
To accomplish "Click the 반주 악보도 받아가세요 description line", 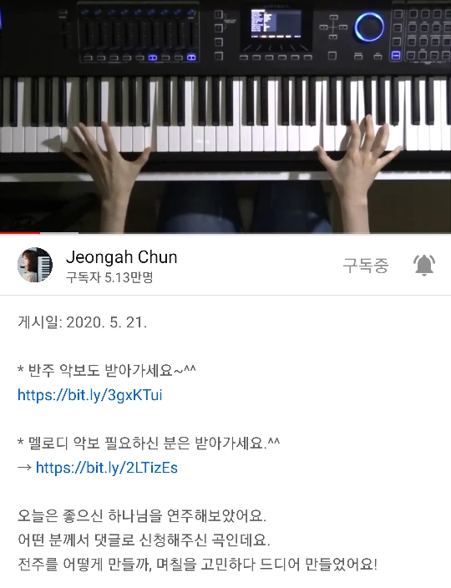I will pyautogui.click(x=107, y=371).
